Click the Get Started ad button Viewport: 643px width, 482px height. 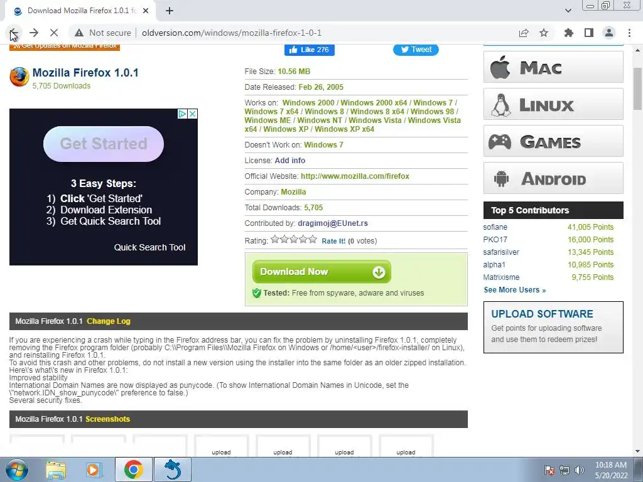104,144
